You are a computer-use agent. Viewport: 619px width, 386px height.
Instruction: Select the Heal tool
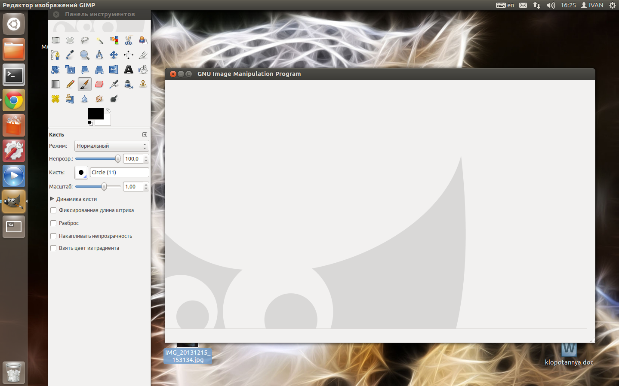click(x=55, y=99)
